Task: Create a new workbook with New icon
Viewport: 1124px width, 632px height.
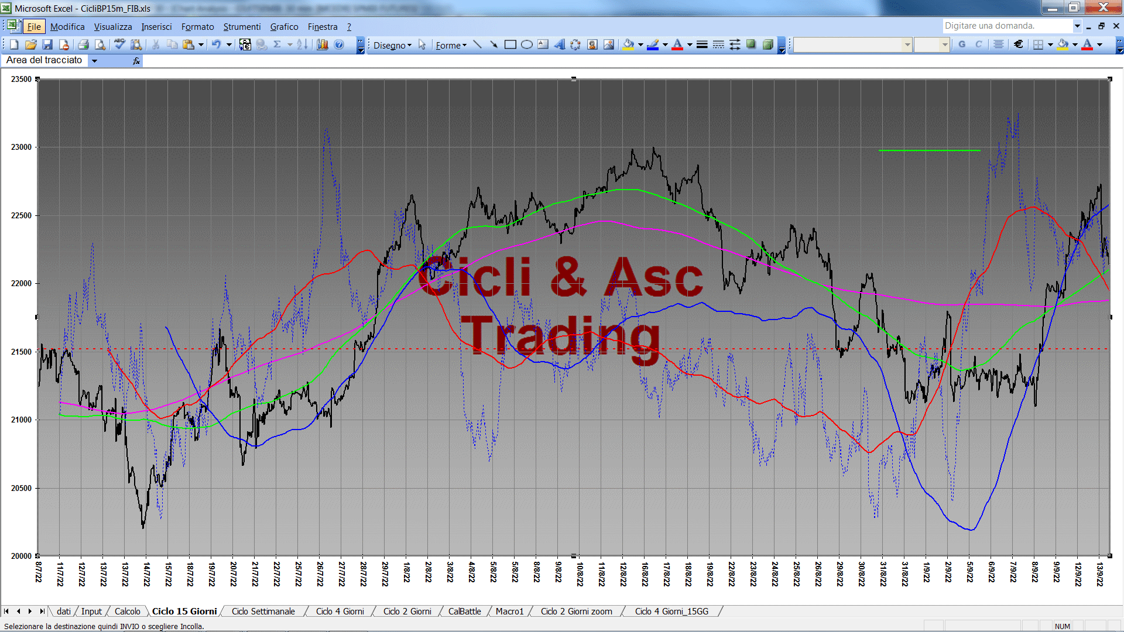Action: point(14,44)
